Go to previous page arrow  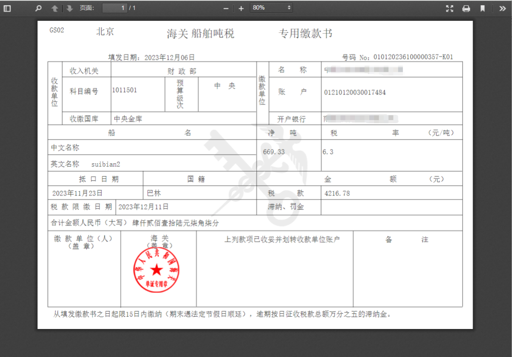(55, 9)
